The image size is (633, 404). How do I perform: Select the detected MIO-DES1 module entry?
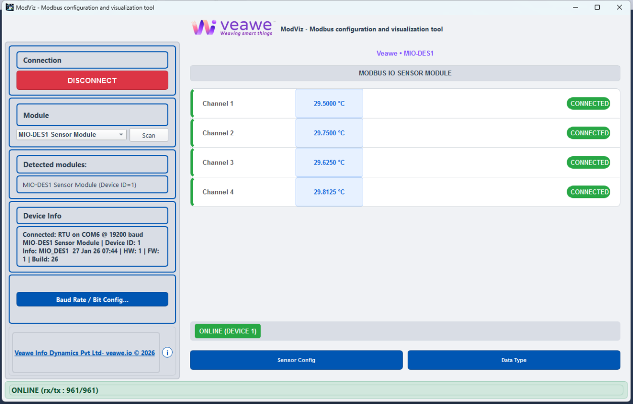coord(92,184)
